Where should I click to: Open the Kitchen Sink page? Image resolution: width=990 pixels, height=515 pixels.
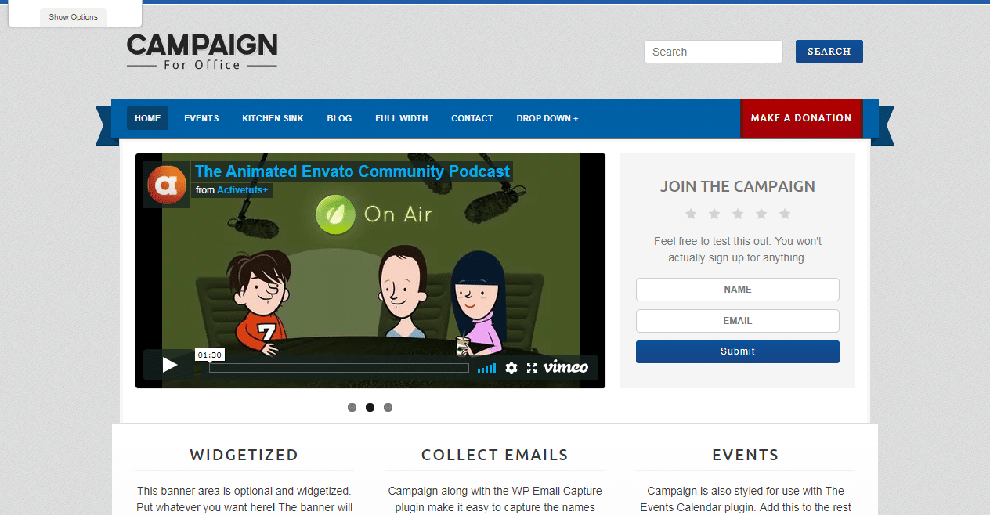[x=273, y=118]
